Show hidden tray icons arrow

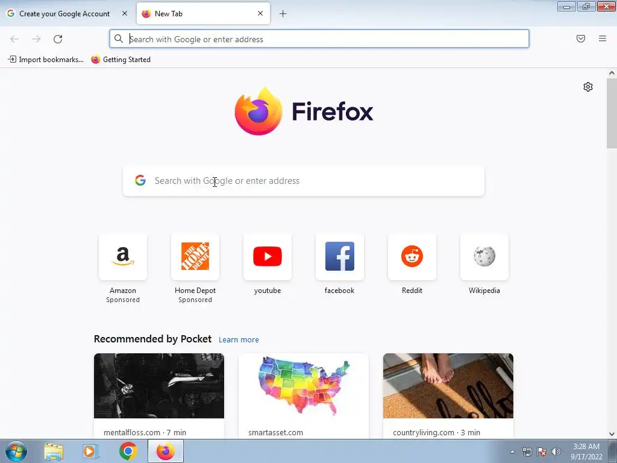[512, 452]
